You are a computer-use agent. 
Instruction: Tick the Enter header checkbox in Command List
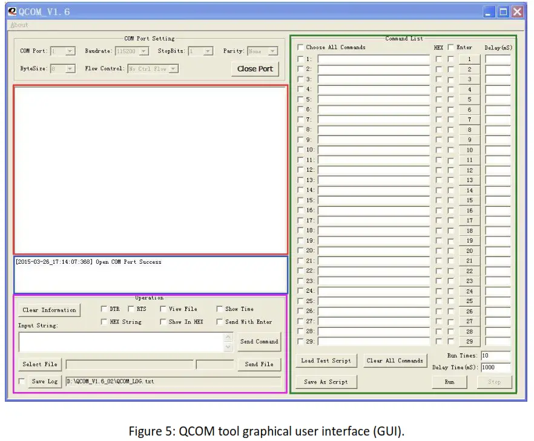(x=450, y=47)
